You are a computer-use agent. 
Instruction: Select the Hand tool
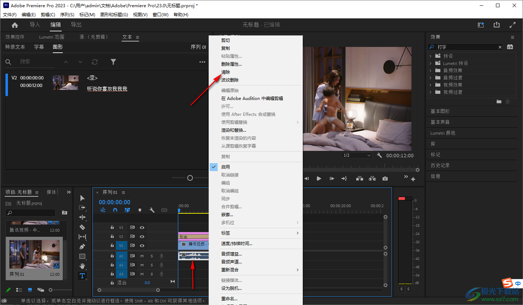[x=82, y=266]
